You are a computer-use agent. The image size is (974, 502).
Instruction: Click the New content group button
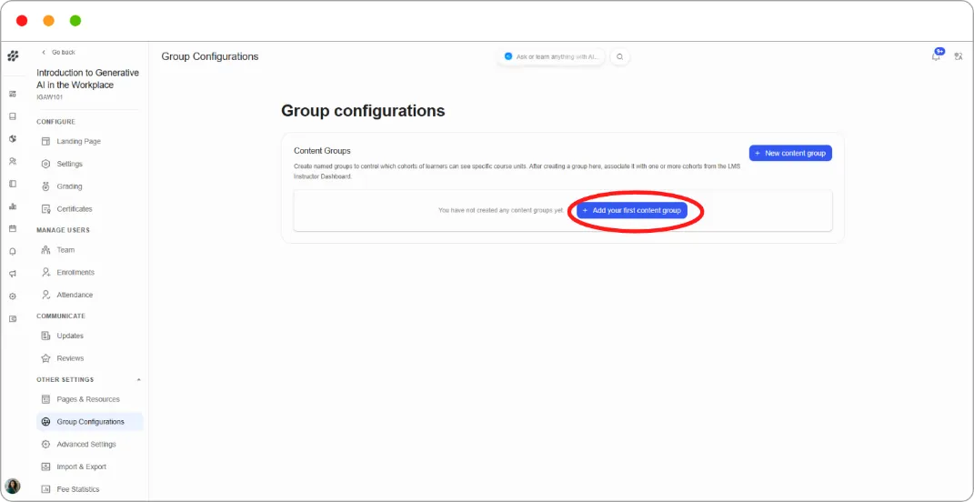point(790,153)
